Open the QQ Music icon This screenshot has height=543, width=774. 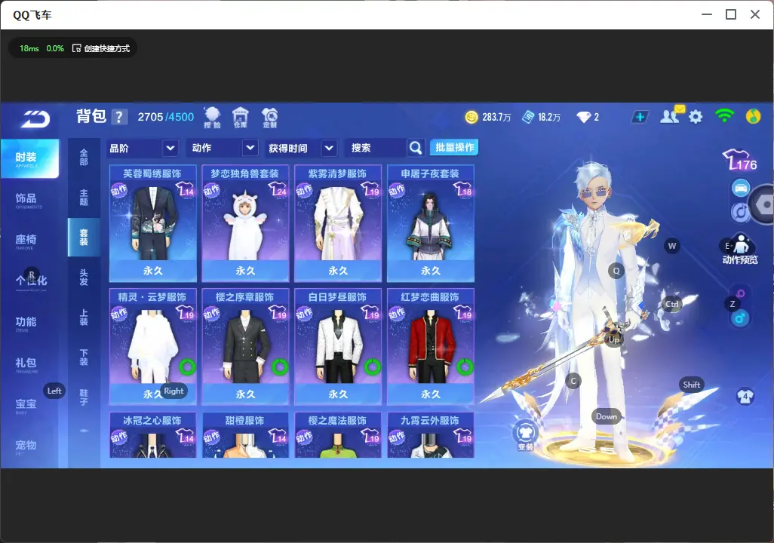pyautogui.click(x=753, y=116)
